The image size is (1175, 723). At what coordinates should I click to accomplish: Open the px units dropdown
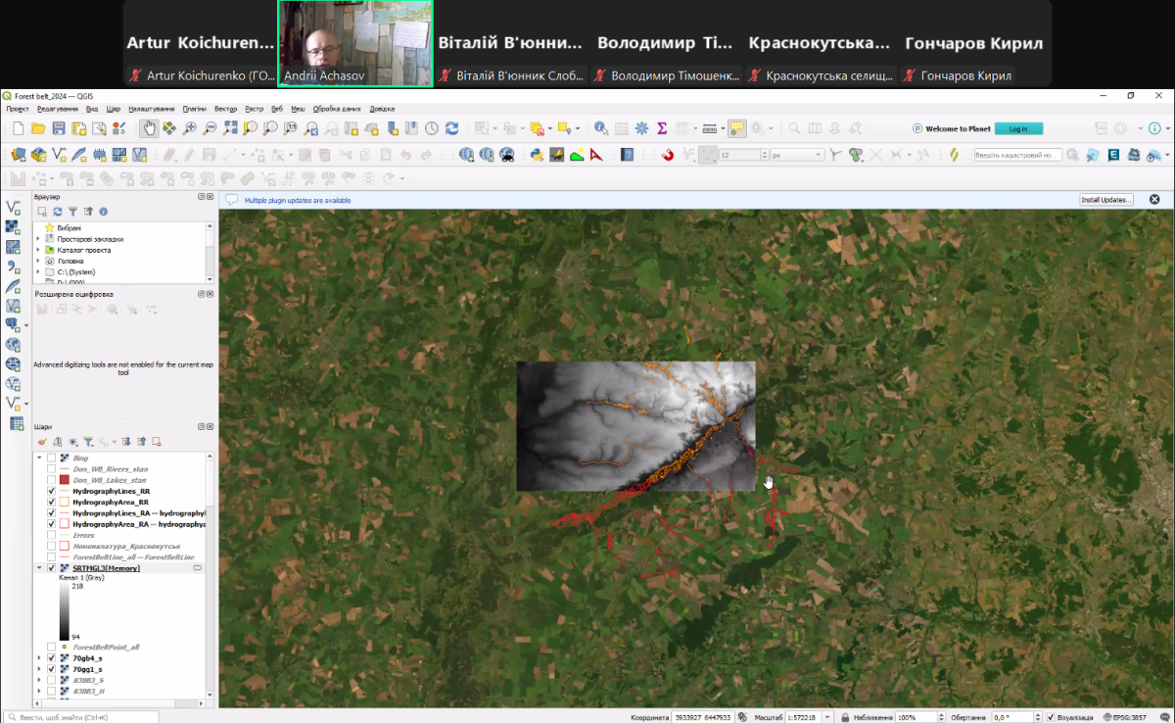819,155
